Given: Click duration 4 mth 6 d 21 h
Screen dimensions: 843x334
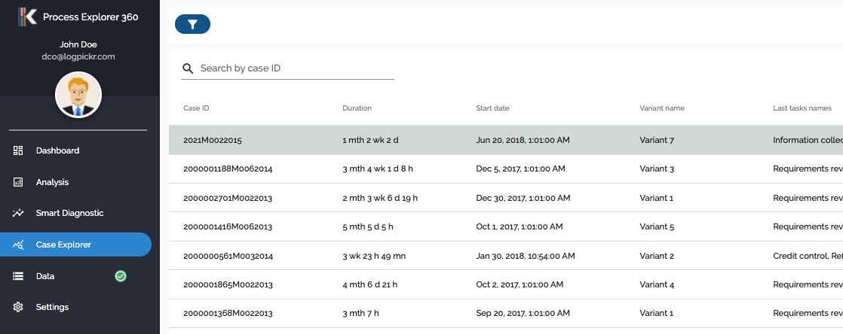Looking at the screenshot, I should [x=370, y=284].
